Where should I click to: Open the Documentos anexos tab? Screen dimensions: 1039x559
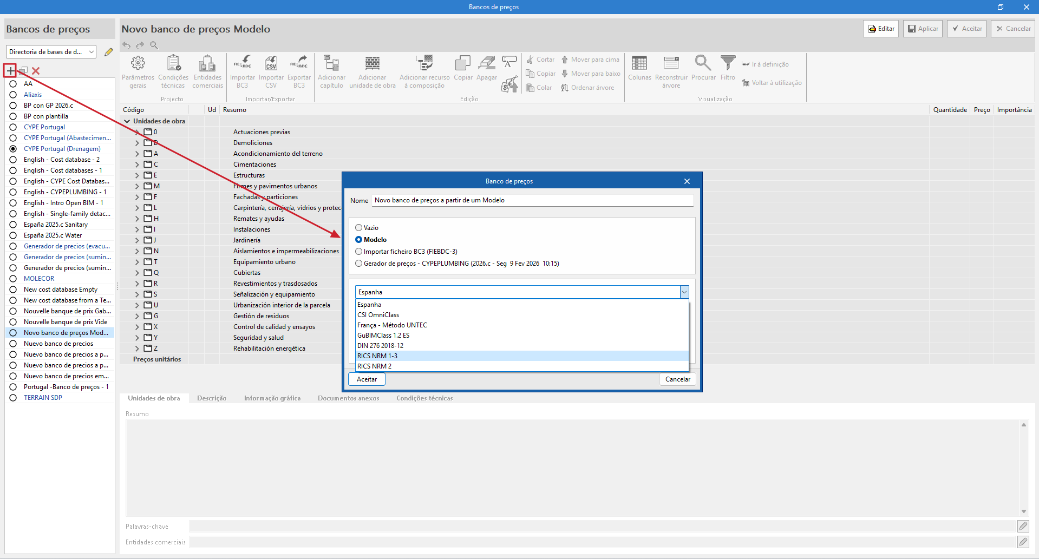(x=348, y=398)
